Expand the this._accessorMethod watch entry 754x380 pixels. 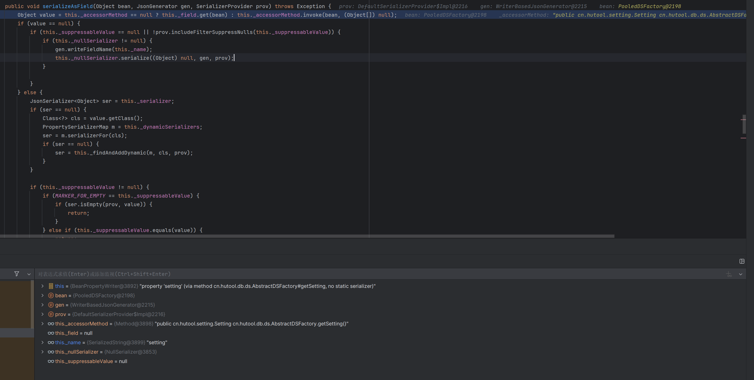[42, 324]
